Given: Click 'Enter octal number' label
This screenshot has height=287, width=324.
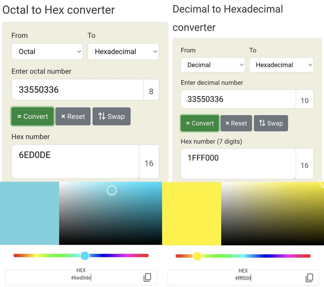Looking at the screenshot, I should 41,71.
